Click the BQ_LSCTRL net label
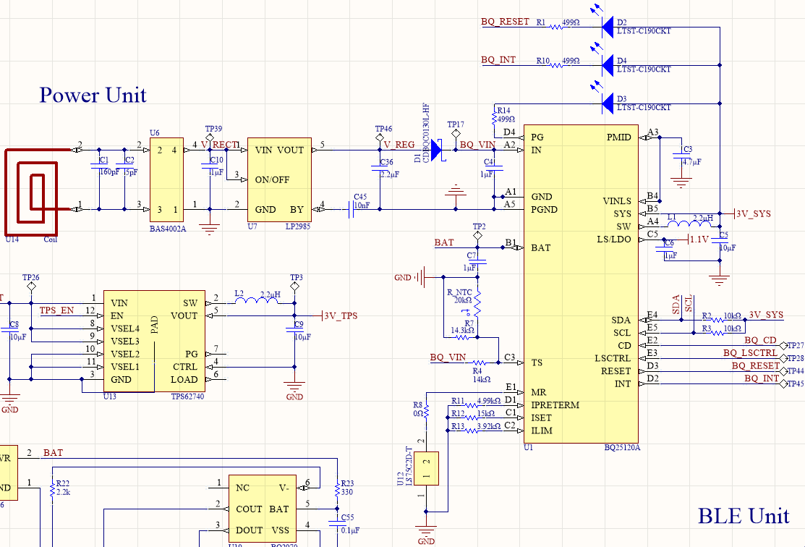Screen dimensions: 805x547 tap(751, 353)
